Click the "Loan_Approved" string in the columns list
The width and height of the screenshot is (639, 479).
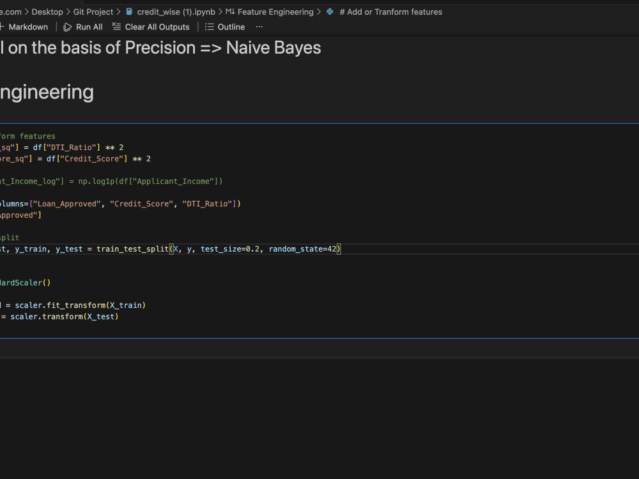[67, 204]
